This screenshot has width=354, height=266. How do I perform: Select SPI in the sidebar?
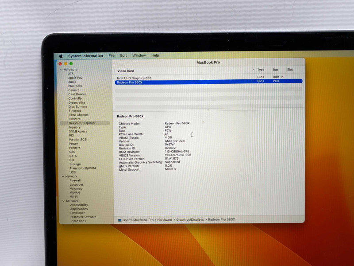[72, 160]
